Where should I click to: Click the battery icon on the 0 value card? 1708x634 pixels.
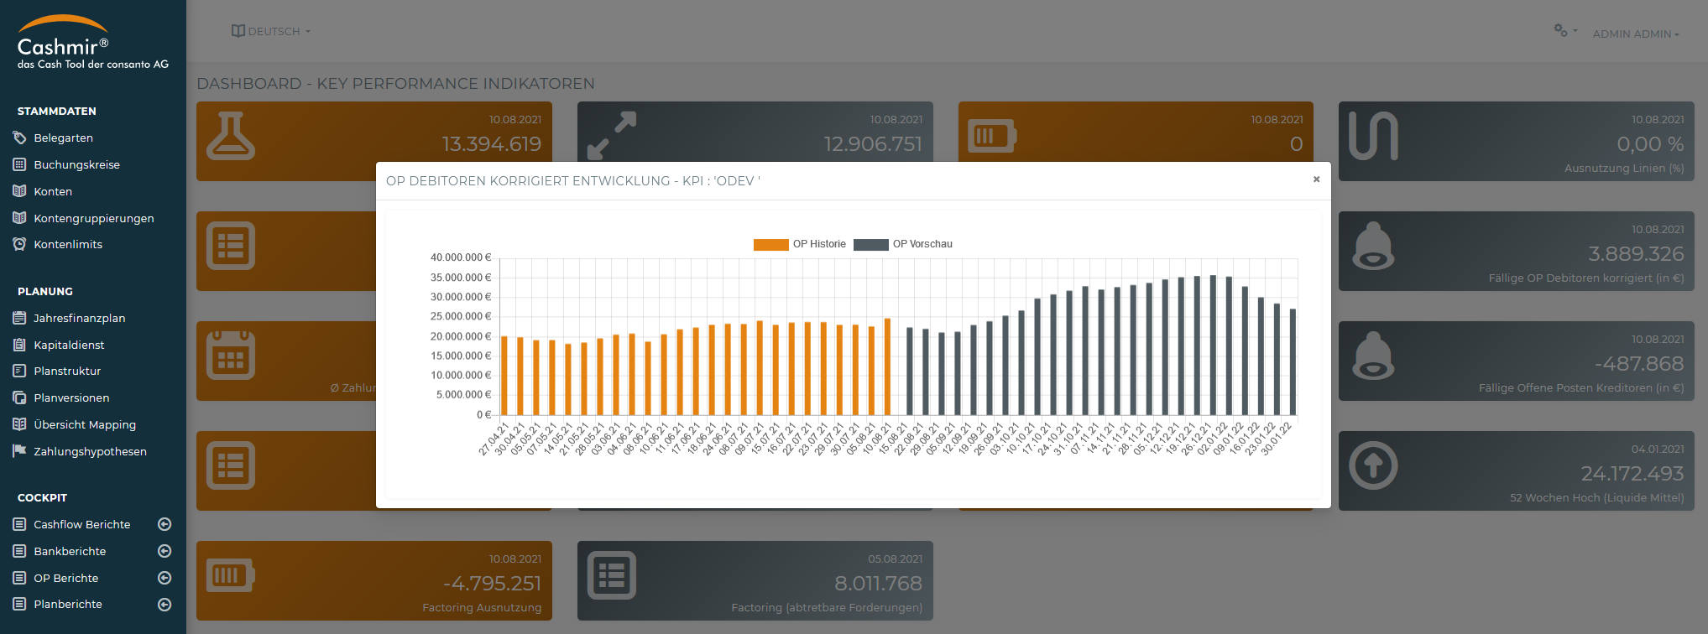992,136
